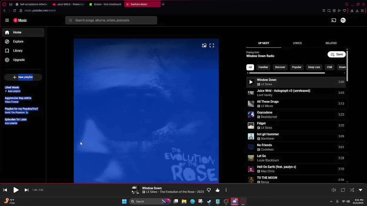Viewport: 367px width, 206px height.
Task: Select the Popular filter chip
Action: click(x=296, y=67)
